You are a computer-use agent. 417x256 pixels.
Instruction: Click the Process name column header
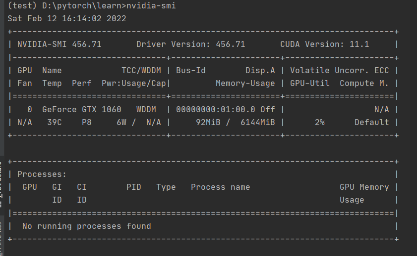click(221, 187)
